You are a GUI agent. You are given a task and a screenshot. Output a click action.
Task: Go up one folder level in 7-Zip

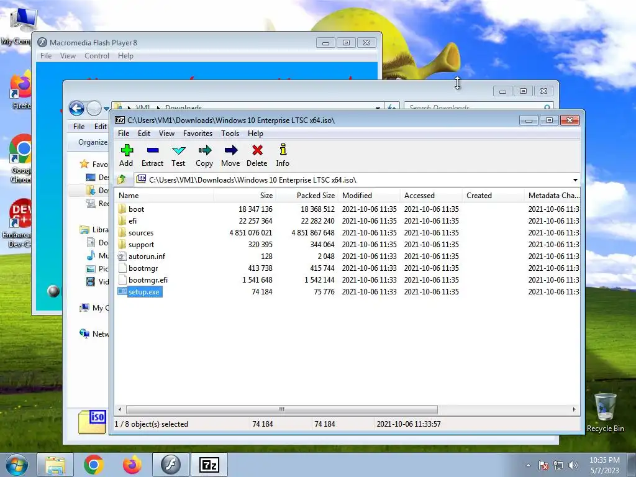[122, 179]
